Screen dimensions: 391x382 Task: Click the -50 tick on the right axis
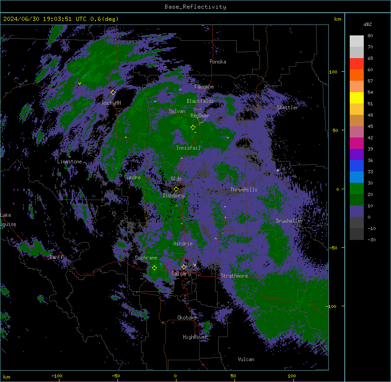(x=333, y=248)
